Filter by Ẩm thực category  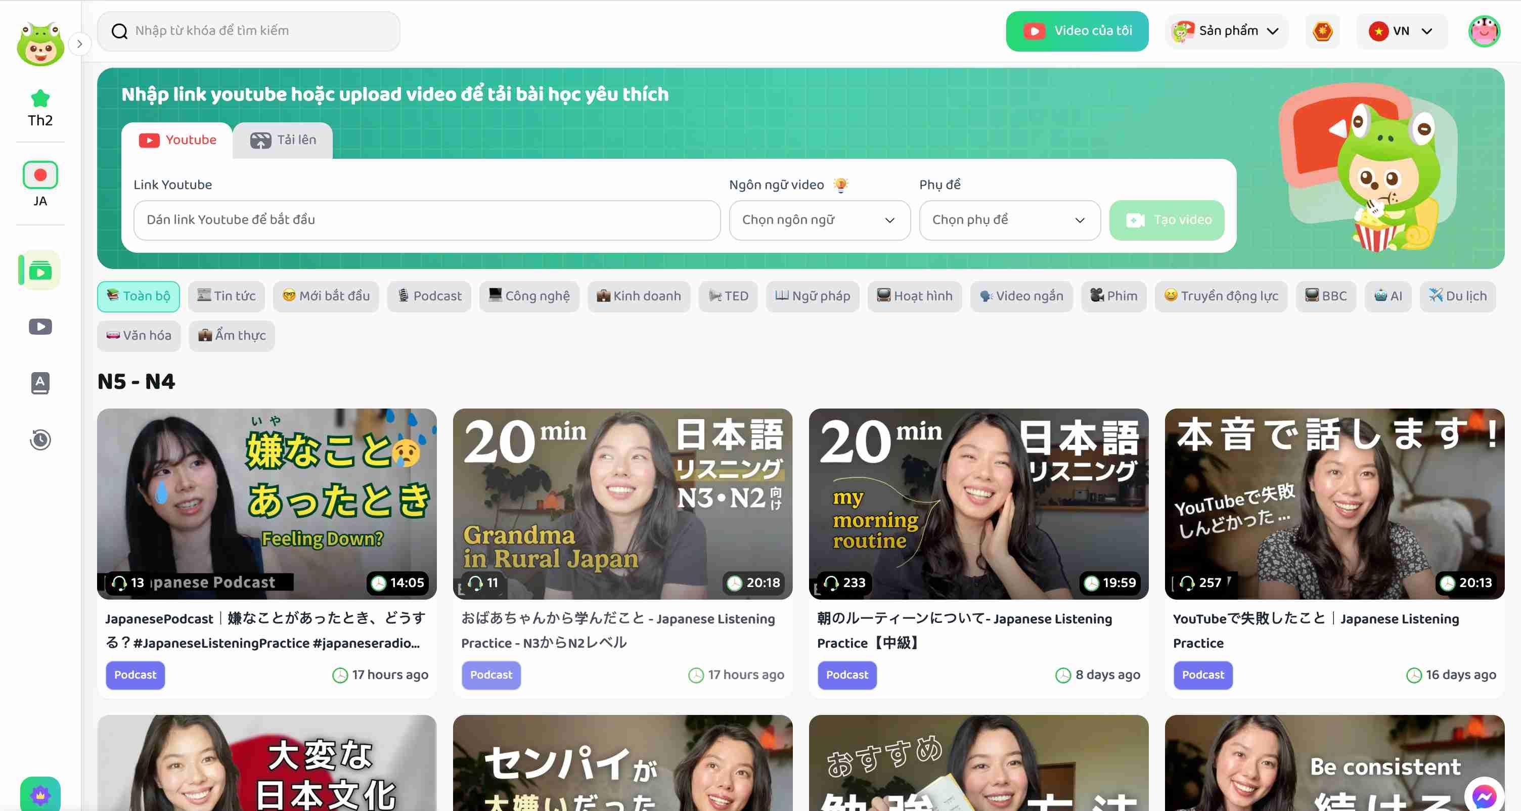[232, 336]
